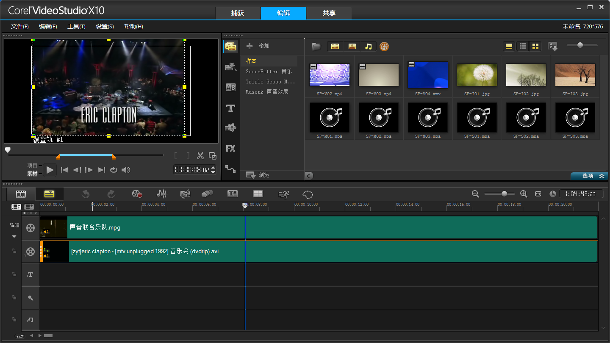Toggle display of video files in library
Viewport: 610px width, 343px height.
click(335, 47)
